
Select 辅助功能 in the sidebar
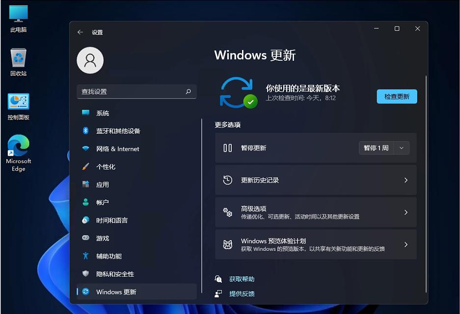point(136,256)
